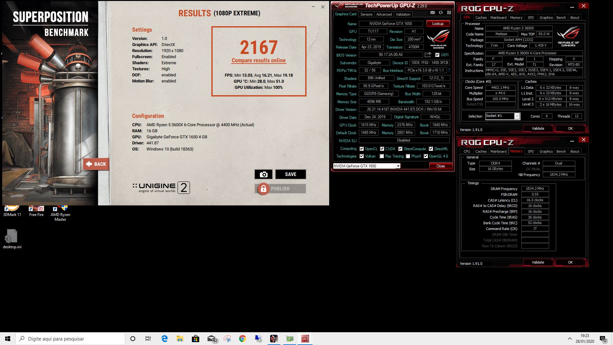Click the GPU-Z Close button
The height and width of the screenshot is (345, 613).
pos(441,166)
